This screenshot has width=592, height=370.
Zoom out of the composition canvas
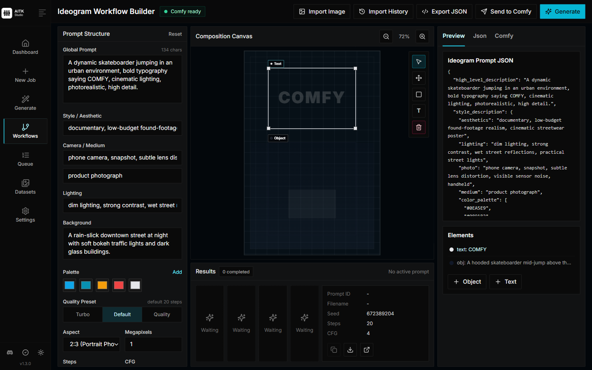386,37
